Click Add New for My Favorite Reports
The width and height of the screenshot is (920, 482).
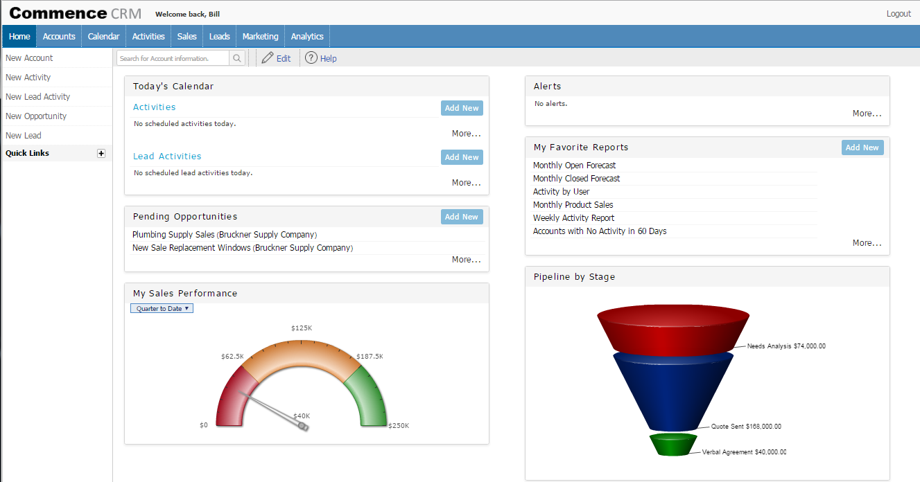[x=862, y=148]
